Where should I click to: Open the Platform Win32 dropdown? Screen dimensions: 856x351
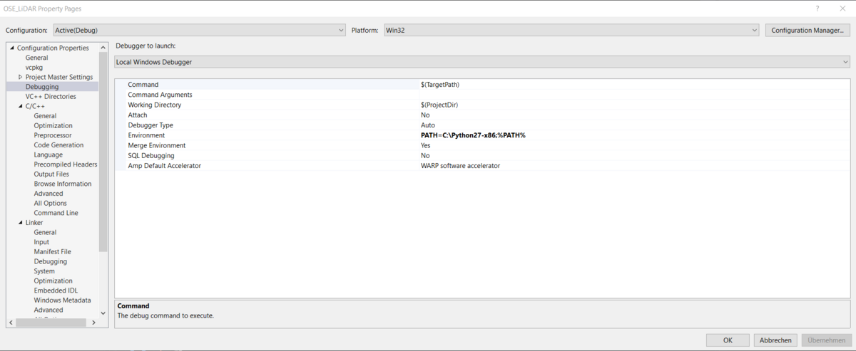[x=571, y=31]
